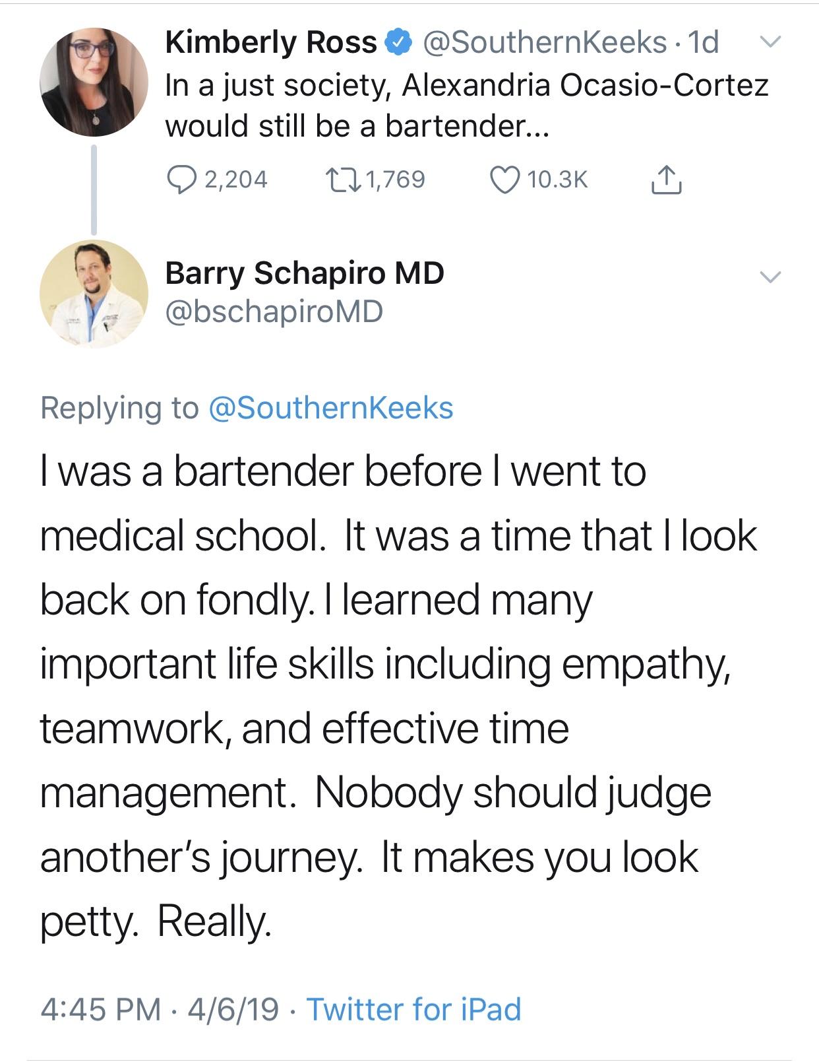819x1064 pixels.
Task: Like the tweet with the heart icon
Action: tap(504, 179)
